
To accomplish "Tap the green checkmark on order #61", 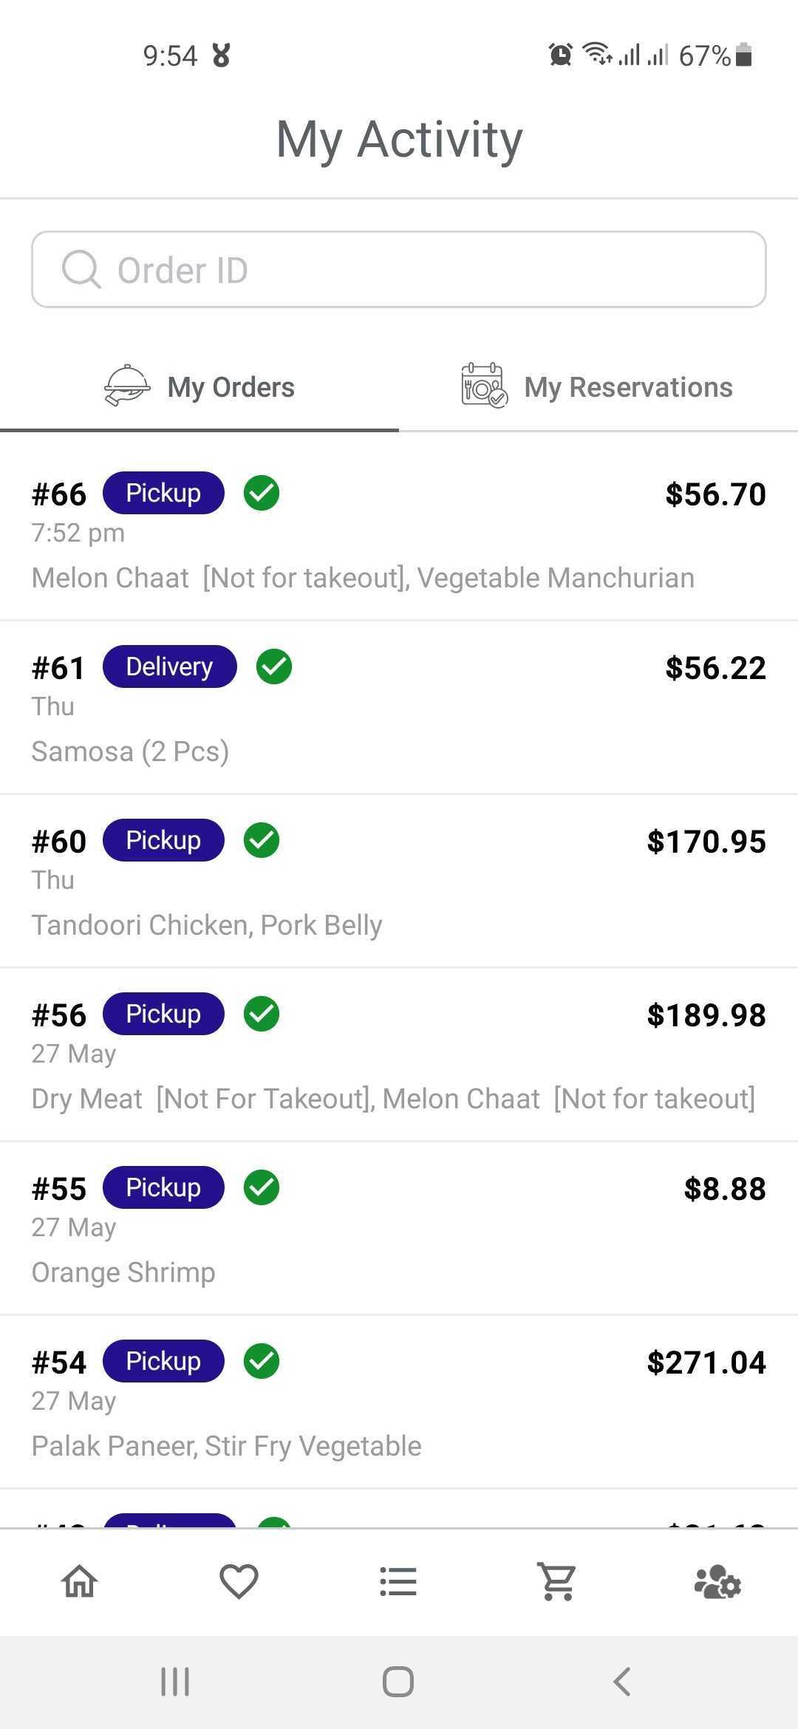I will (x=274, y=666).
